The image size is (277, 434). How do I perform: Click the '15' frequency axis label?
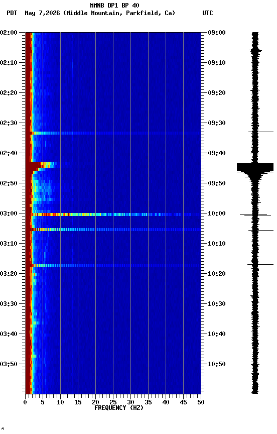tap(78, 402)
